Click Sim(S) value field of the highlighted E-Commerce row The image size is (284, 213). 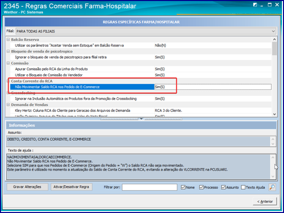213,87
